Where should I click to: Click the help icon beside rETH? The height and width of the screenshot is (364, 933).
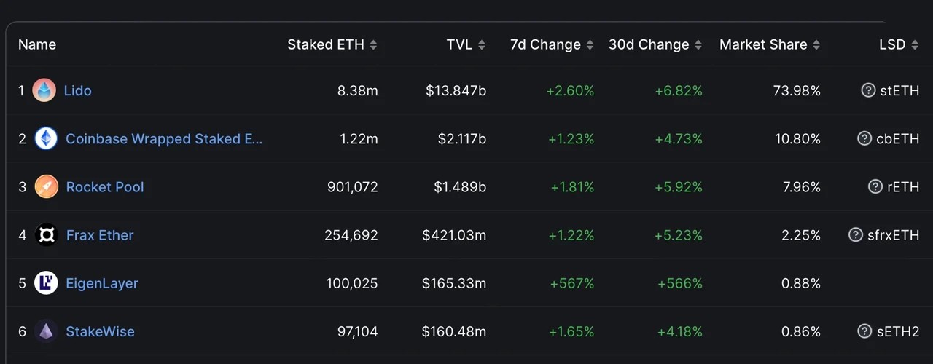click(x=875, y=186)
